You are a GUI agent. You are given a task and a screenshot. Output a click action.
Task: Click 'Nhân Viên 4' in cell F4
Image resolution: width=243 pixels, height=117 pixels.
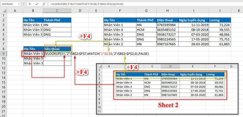pyautogui.click(x=120, y=30)
